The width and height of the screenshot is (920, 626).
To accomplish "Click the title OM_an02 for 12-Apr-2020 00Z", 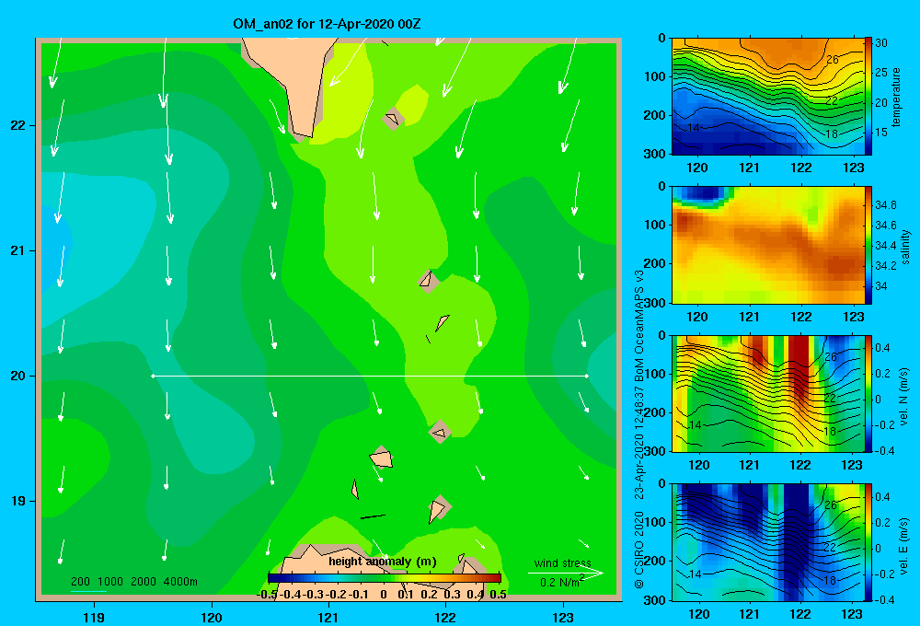I will click(x=327, y=24).
